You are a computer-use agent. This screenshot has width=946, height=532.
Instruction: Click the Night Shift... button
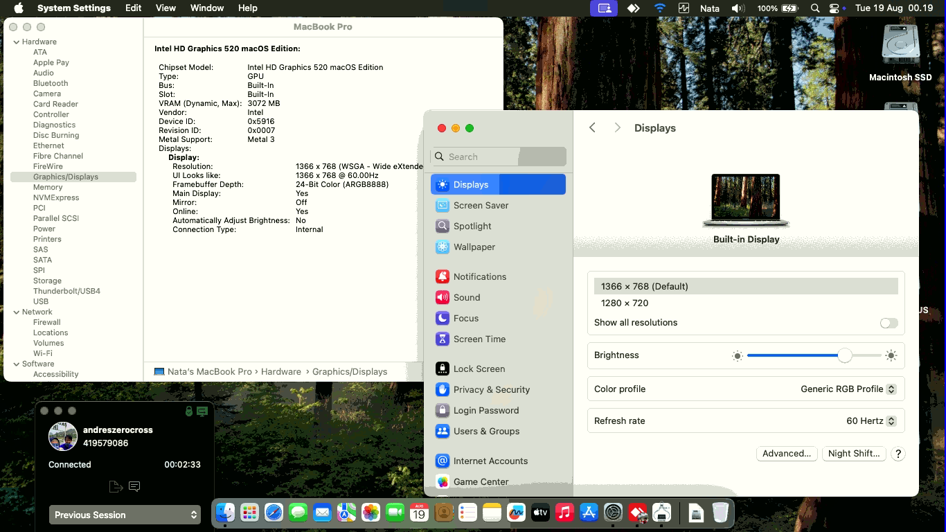pos(853,454)
